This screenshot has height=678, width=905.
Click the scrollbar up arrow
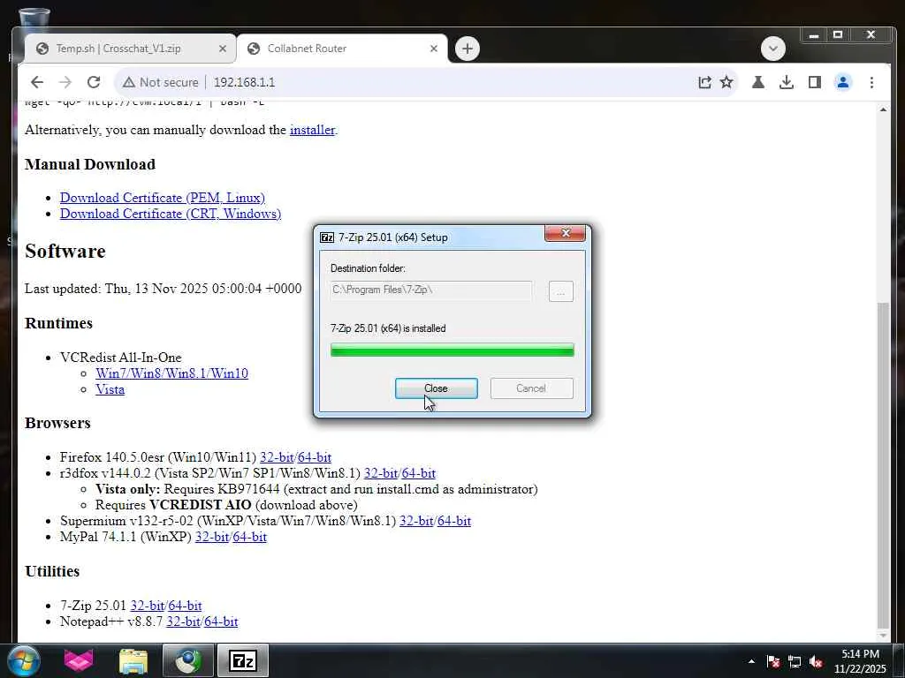point(883,109)
